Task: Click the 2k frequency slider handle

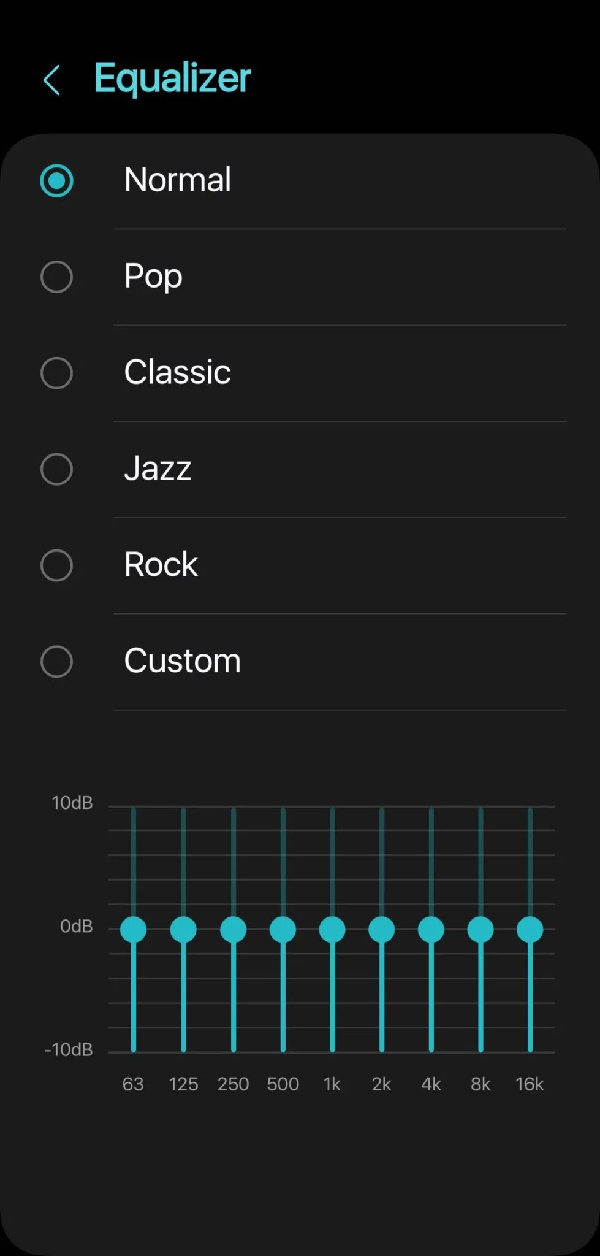Action: click(x=381, y=929)
